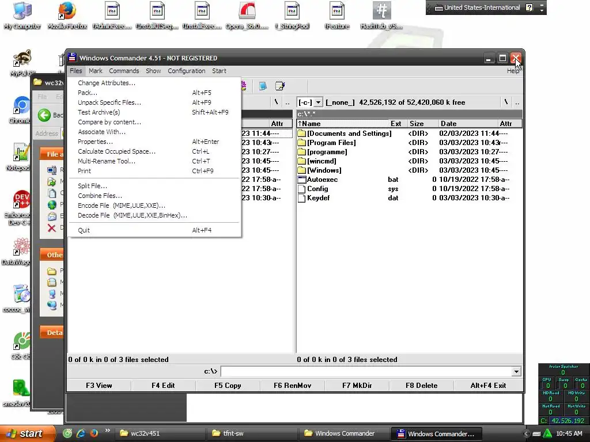Select the wincmd folder icon
The width and height of the screenshot is (590, 442).
pyautogui.click(x=301, y=161)
